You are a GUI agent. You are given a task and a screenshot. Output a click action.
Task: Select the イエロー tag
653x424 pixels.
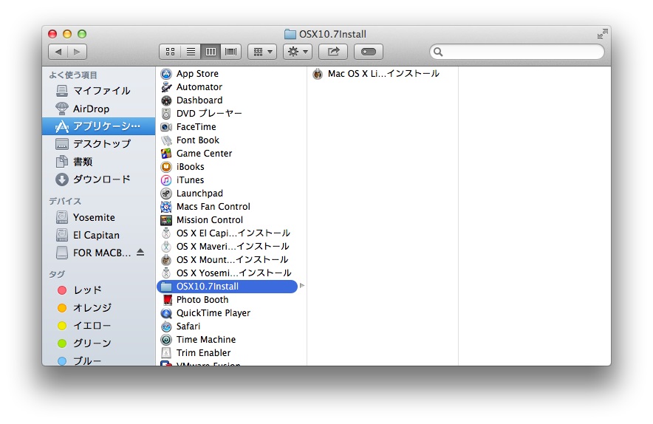(x=99, y=326)
